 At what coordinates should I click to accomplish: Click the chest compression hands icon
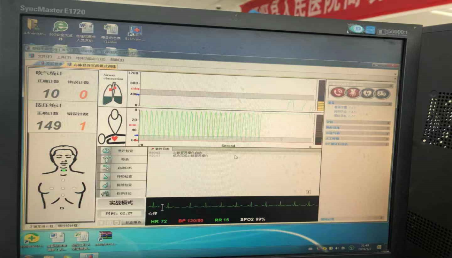pyautogui.click(x=352, y=93)
